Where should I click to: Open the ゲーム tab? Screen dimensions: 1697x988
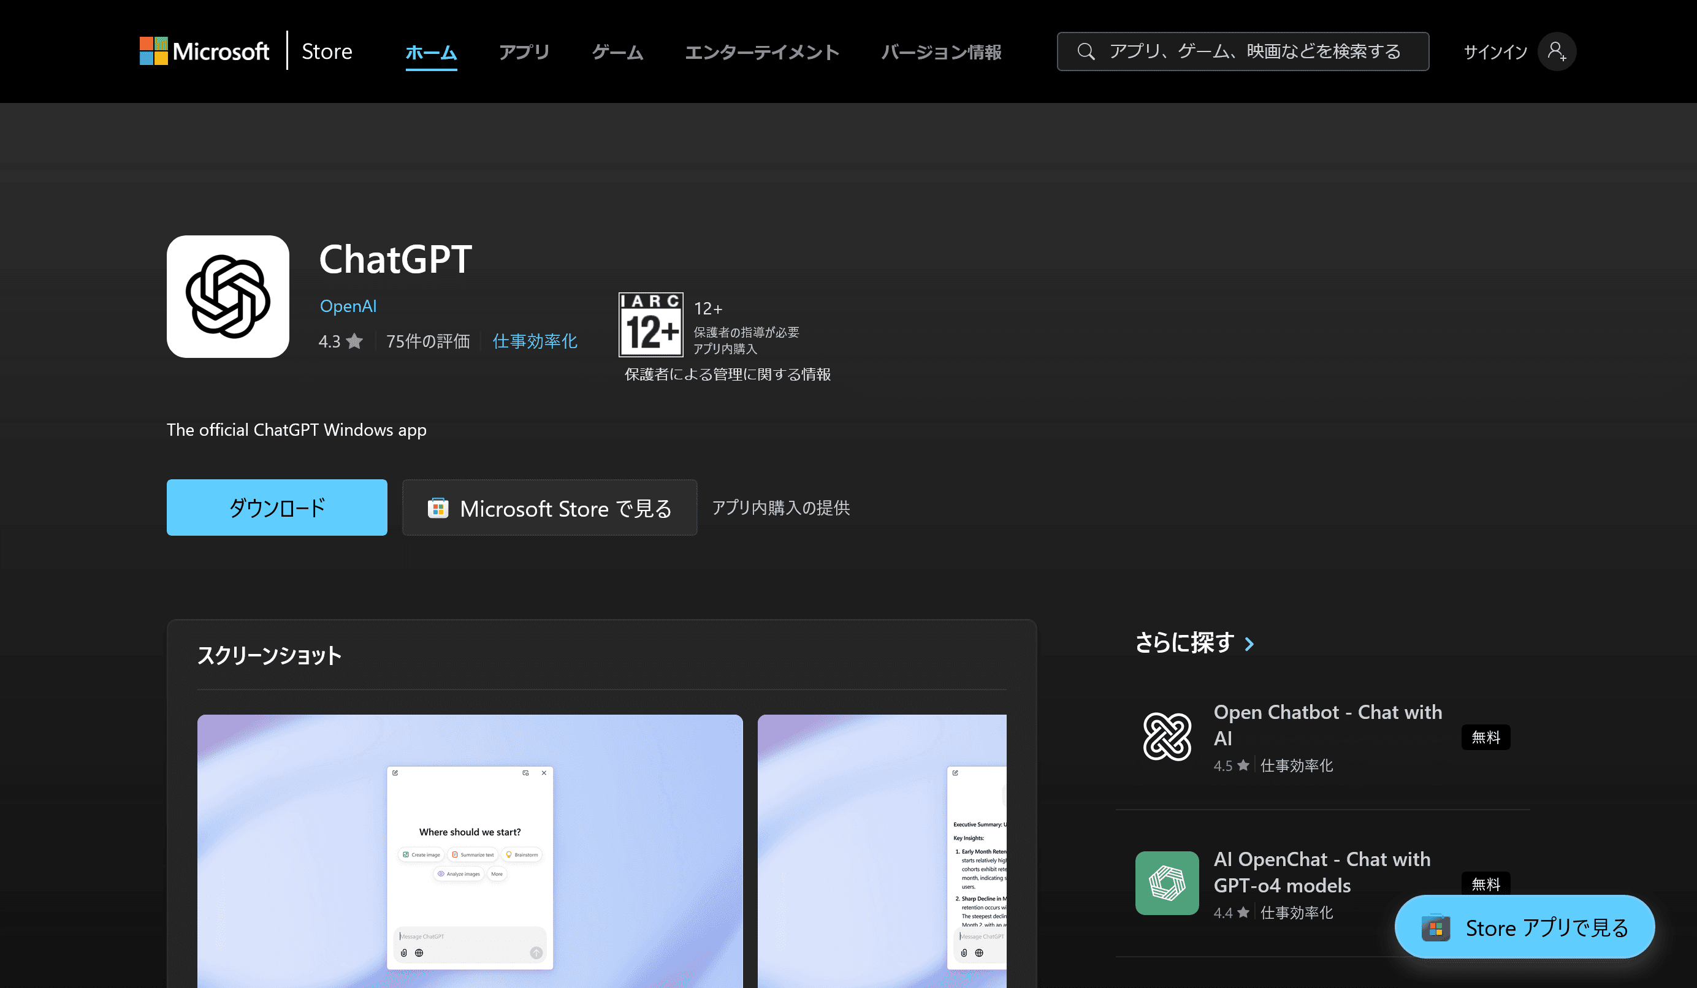click(617, 52)
